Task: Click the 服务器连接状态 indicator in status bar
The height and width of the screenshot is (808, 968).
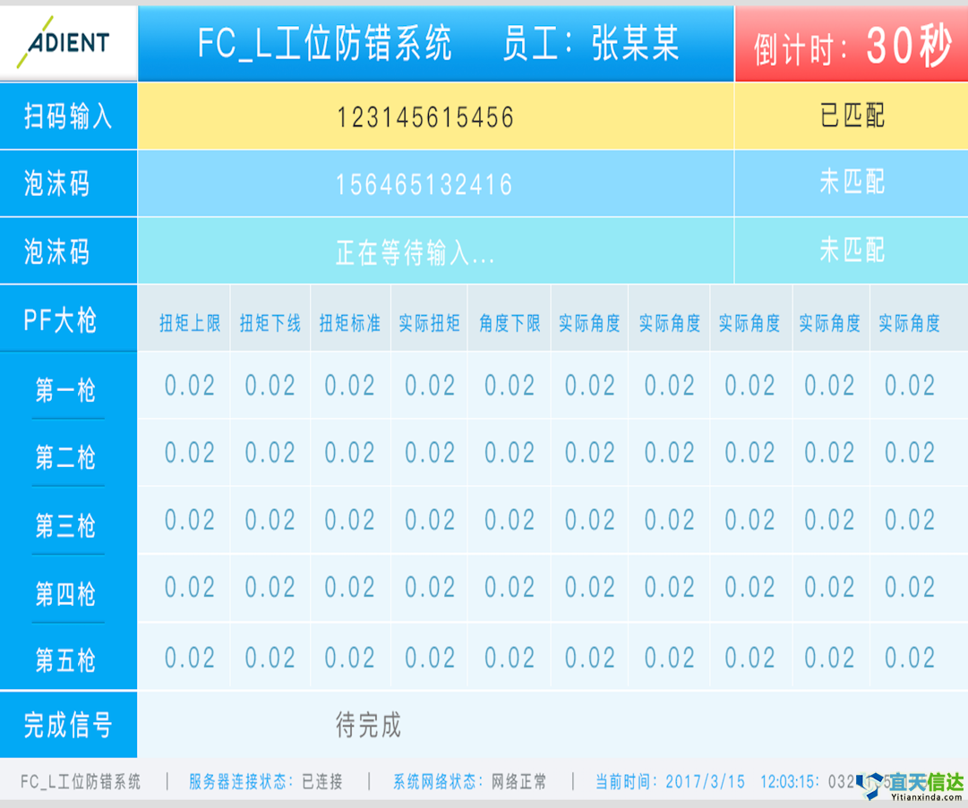Action: 266,782
